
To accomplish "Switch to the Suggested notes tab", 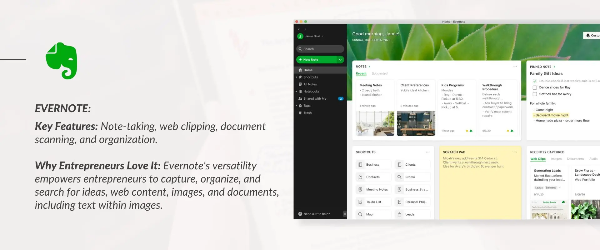I will click(x=379, y=73).
